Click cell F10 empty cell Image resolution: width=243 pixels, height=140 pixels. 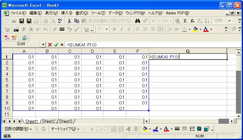click(138, 108)
